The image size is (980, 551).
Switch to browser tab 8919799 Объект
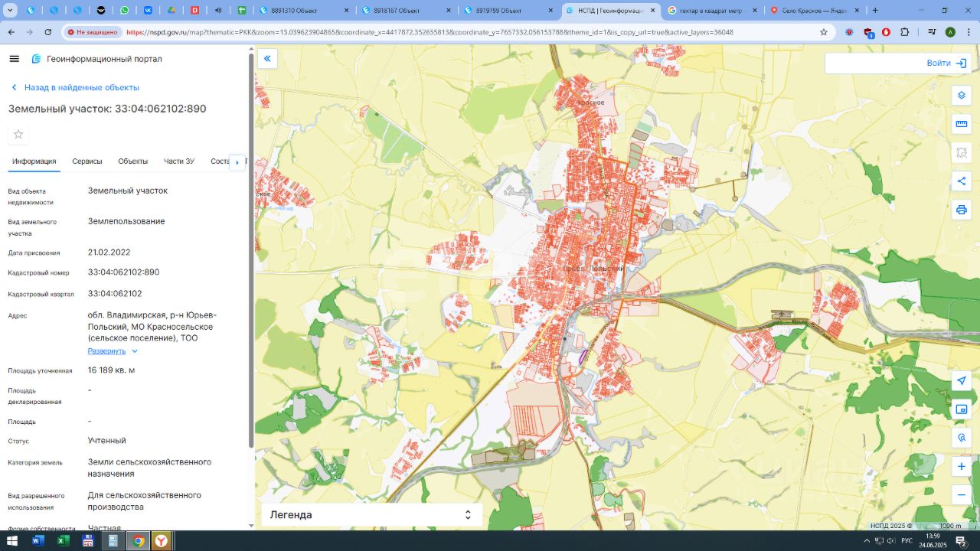[x=508, y=11]
